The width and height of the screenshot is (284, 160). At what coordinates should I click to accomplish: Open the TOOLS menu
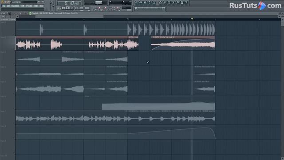36,6
